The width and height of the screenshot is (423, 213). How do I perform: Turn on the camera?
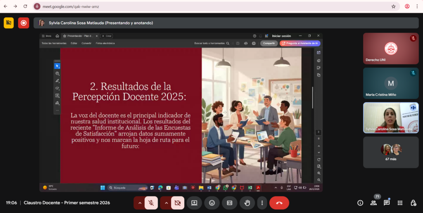click(x=178, y=203)
